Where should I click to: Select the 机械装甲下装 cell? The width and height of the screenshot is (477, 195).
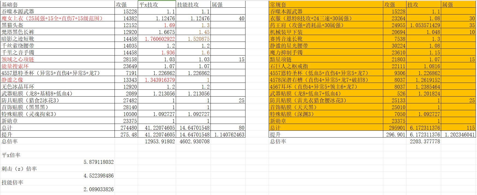click(326, 32)
